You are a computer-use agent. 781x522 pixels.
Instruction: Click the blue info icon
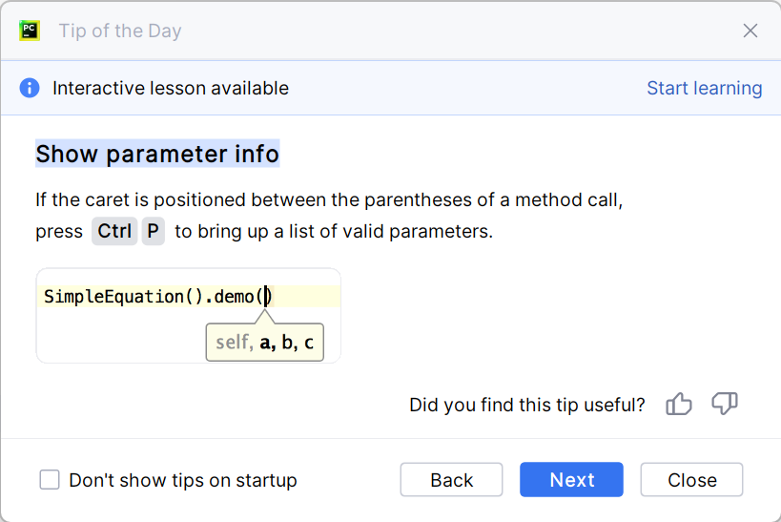click(x=30, y=89)
